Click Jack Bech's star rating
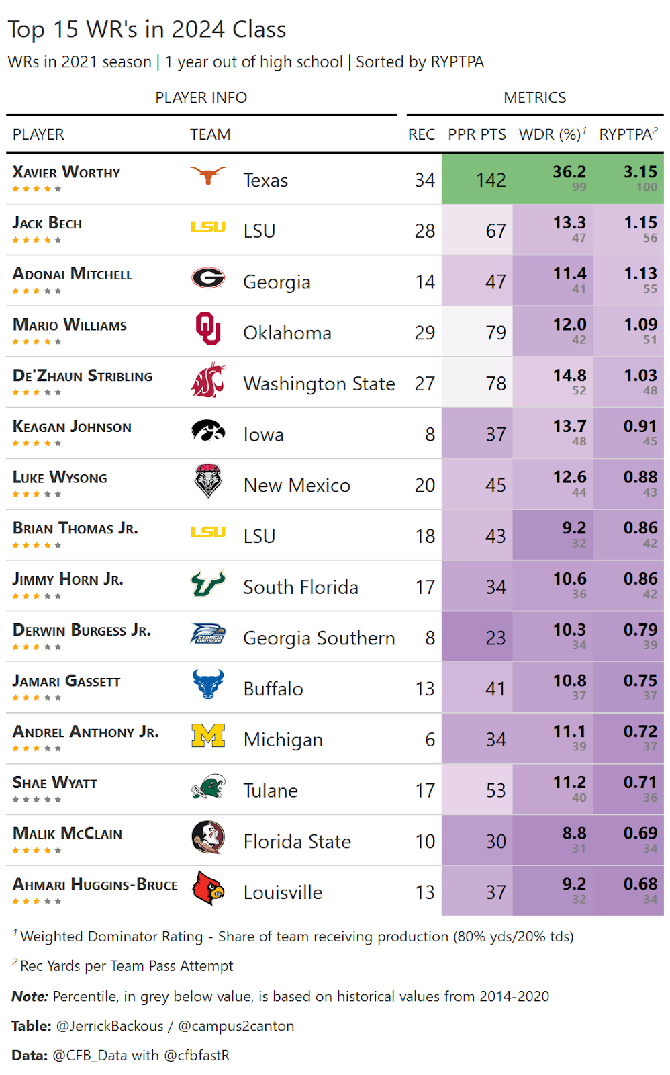 point(37,240)
